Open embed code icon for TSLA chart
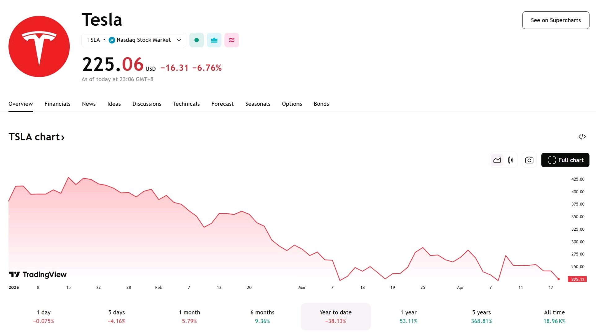Image resolution: width=596 pixels, height=334 pixels. [x=582, y=137]
